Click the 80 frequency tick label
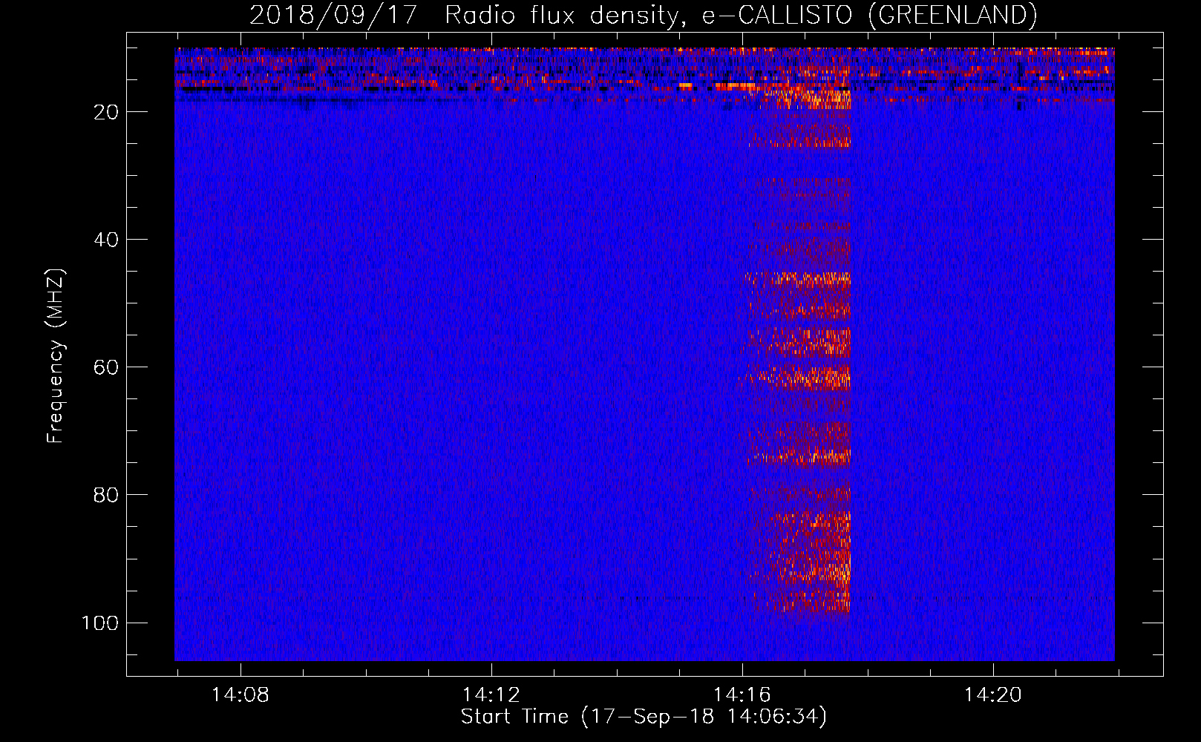 [x=106, y=495]
